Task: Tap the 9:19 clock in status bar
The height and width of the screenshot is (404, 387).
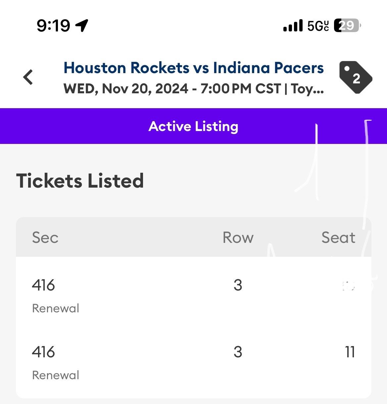Action: pyautogui.click(x=53, y=25)
